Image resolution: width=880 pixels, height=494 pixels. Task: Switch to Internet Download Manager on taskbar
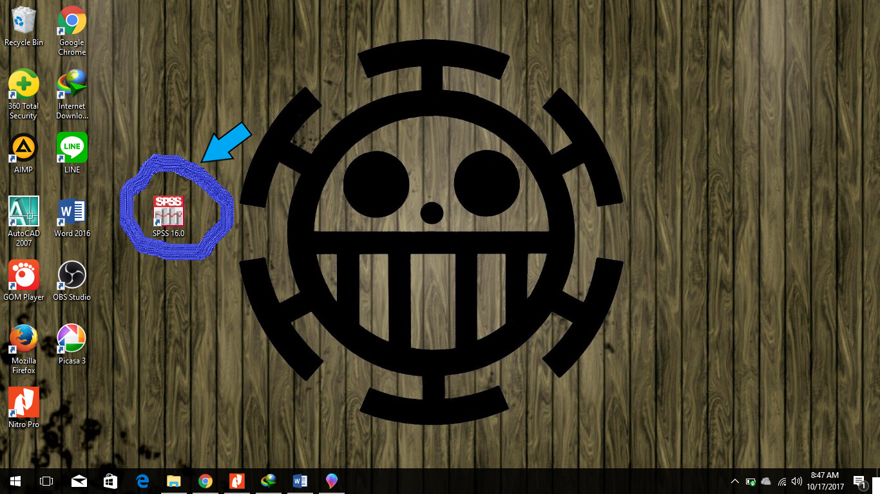pos(269,481)
